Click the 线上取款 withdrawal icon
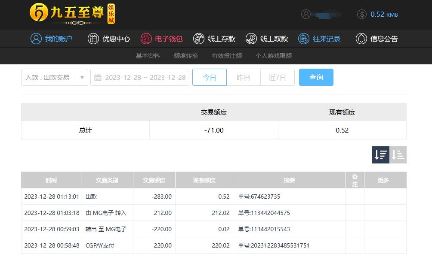This screenshot has width=432, height=257. pyautogui.click(x=251, y=39)
